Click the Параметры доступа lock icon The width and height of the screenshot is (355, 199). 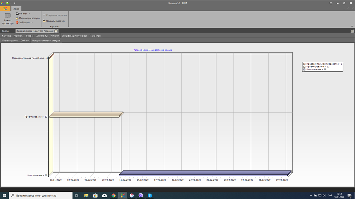click(x=17, y=18)
